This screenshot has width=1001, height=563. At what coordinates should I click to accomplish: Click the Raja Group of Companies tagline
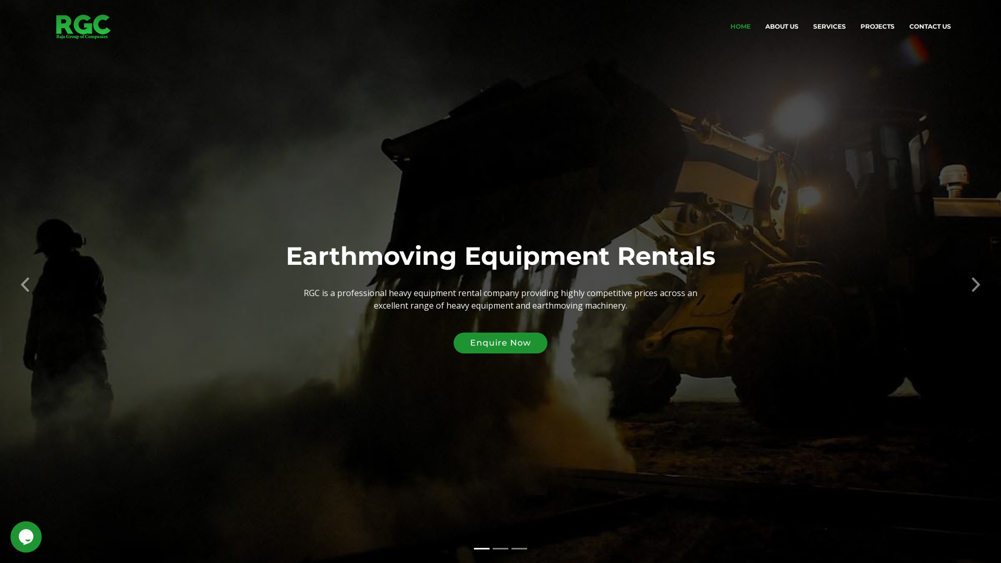(x=82, y=37)
